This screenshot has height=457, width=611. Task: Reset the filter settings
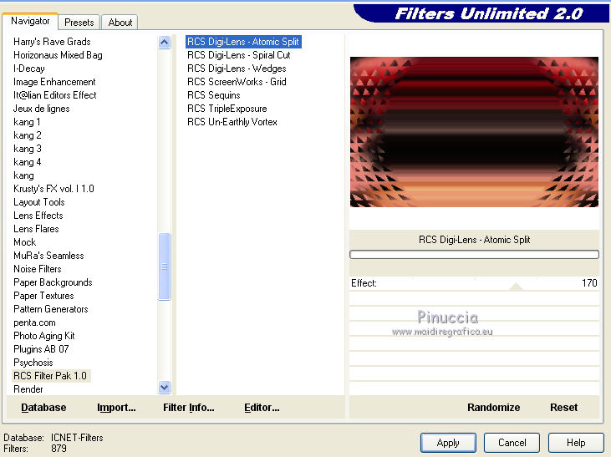point(563,408)
